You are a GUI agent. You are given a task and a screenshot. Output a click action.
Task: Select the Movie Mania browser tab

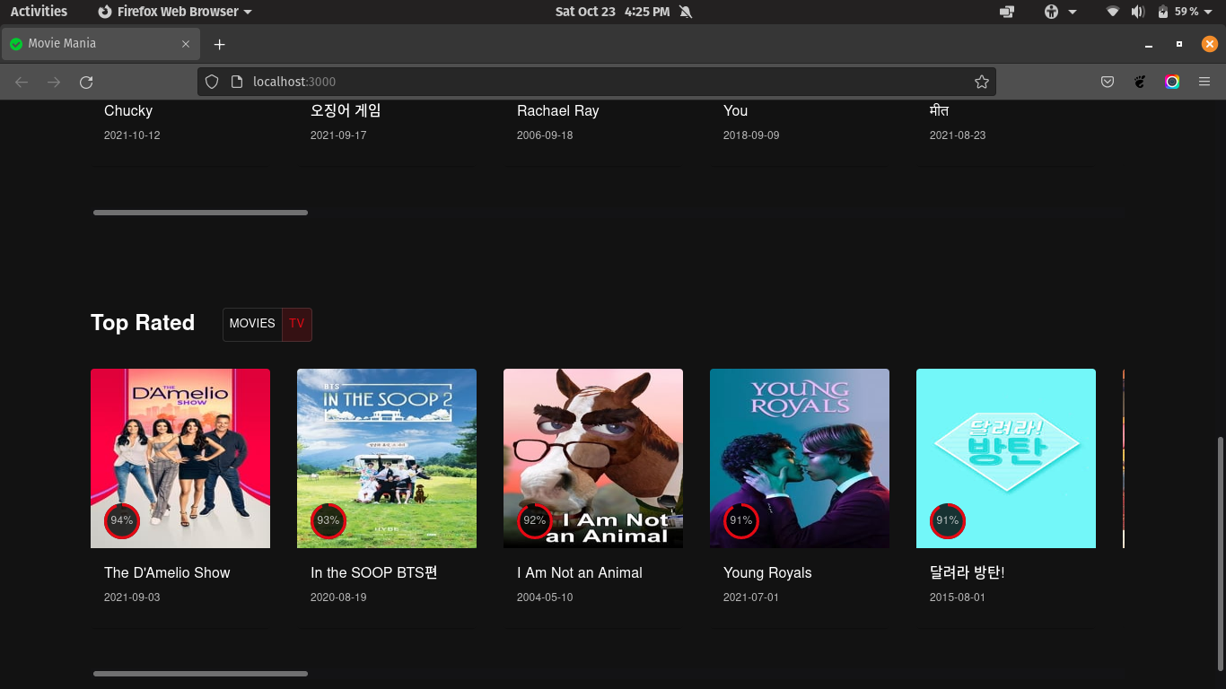pyautogui.click(x=100, y=44)
